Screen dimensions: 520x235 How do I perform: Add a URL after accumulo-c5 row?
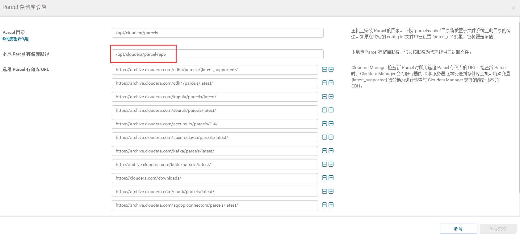331,137
